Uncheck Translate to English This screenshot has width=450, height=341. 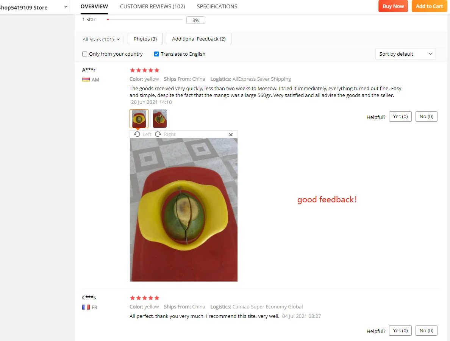point(156,54)
